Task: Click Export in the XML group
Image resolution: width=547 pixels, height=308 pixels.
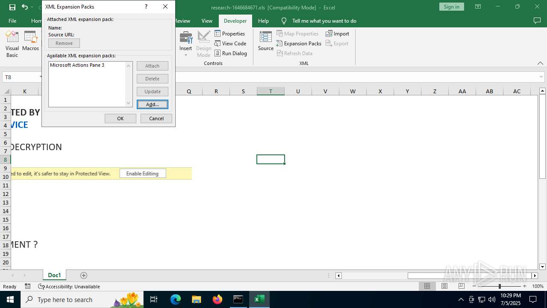Action: [337, 44]
